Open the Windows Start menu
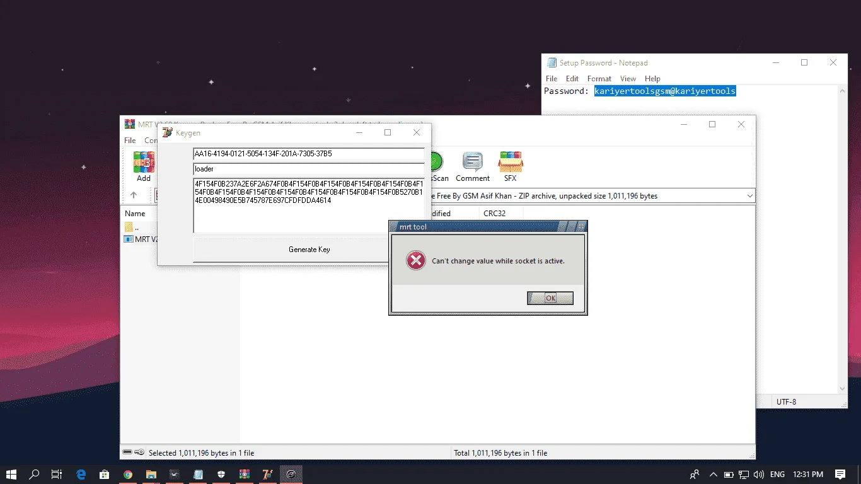The image size is (861, 484). point(11,474)
